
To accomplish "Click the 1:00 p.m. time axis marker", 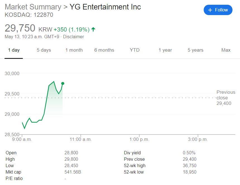I will 139,140.
